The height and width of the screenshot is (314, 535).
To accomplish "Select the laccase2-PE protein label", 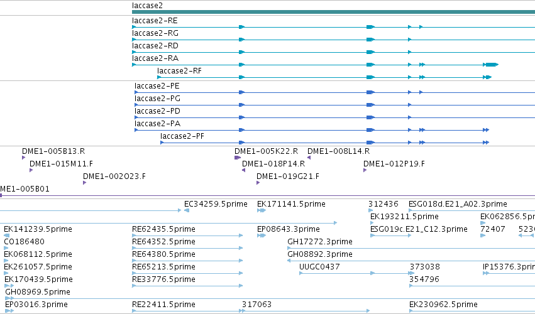I will tap(157, 86).
